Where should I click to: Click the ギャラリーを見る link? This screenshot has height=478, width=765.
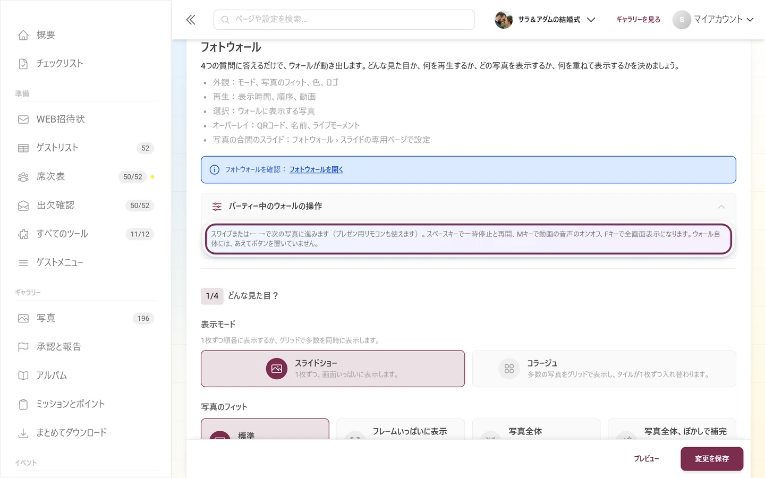click(x=638, y=20)
